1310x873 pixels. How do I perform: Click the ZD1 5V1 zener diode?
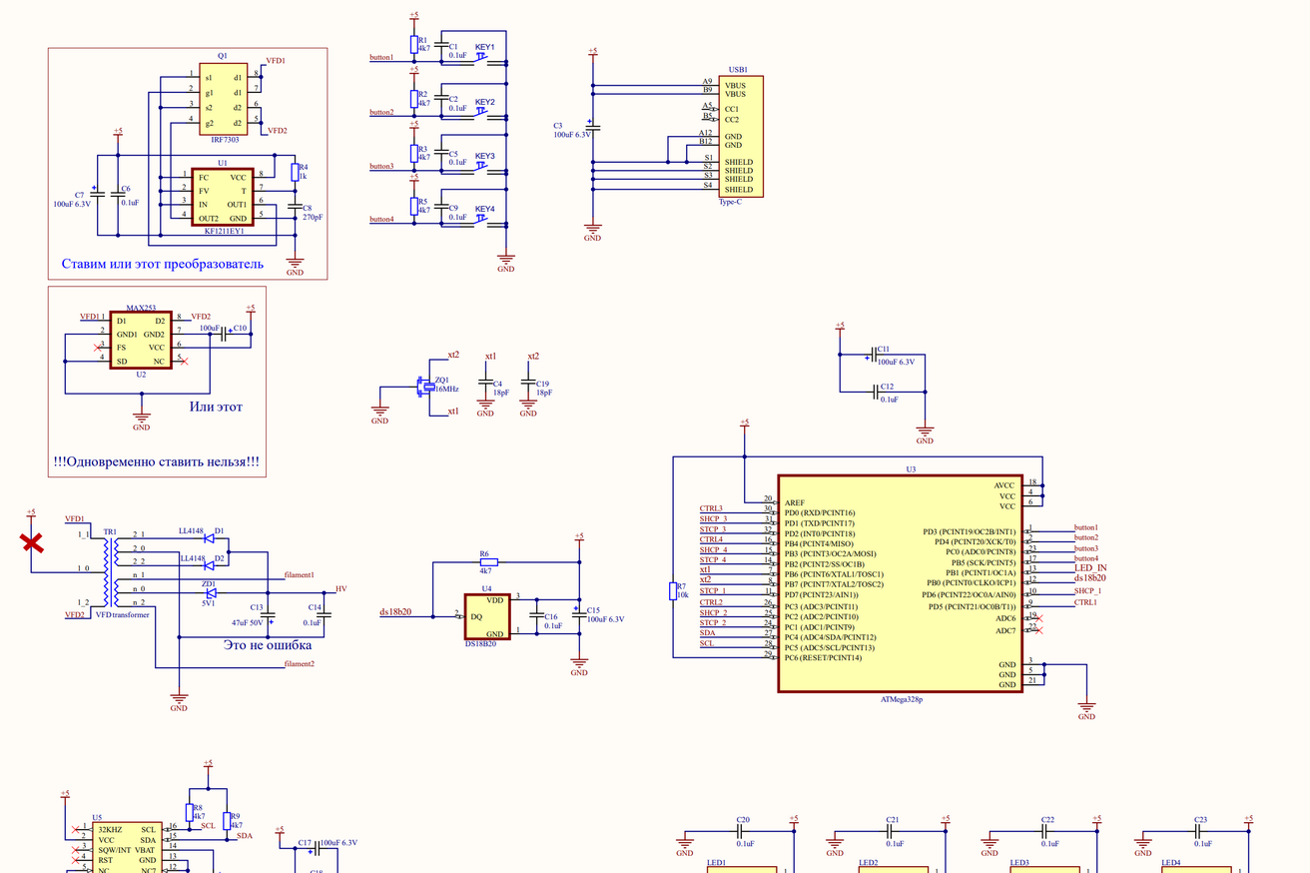click(x=211, y=594)
